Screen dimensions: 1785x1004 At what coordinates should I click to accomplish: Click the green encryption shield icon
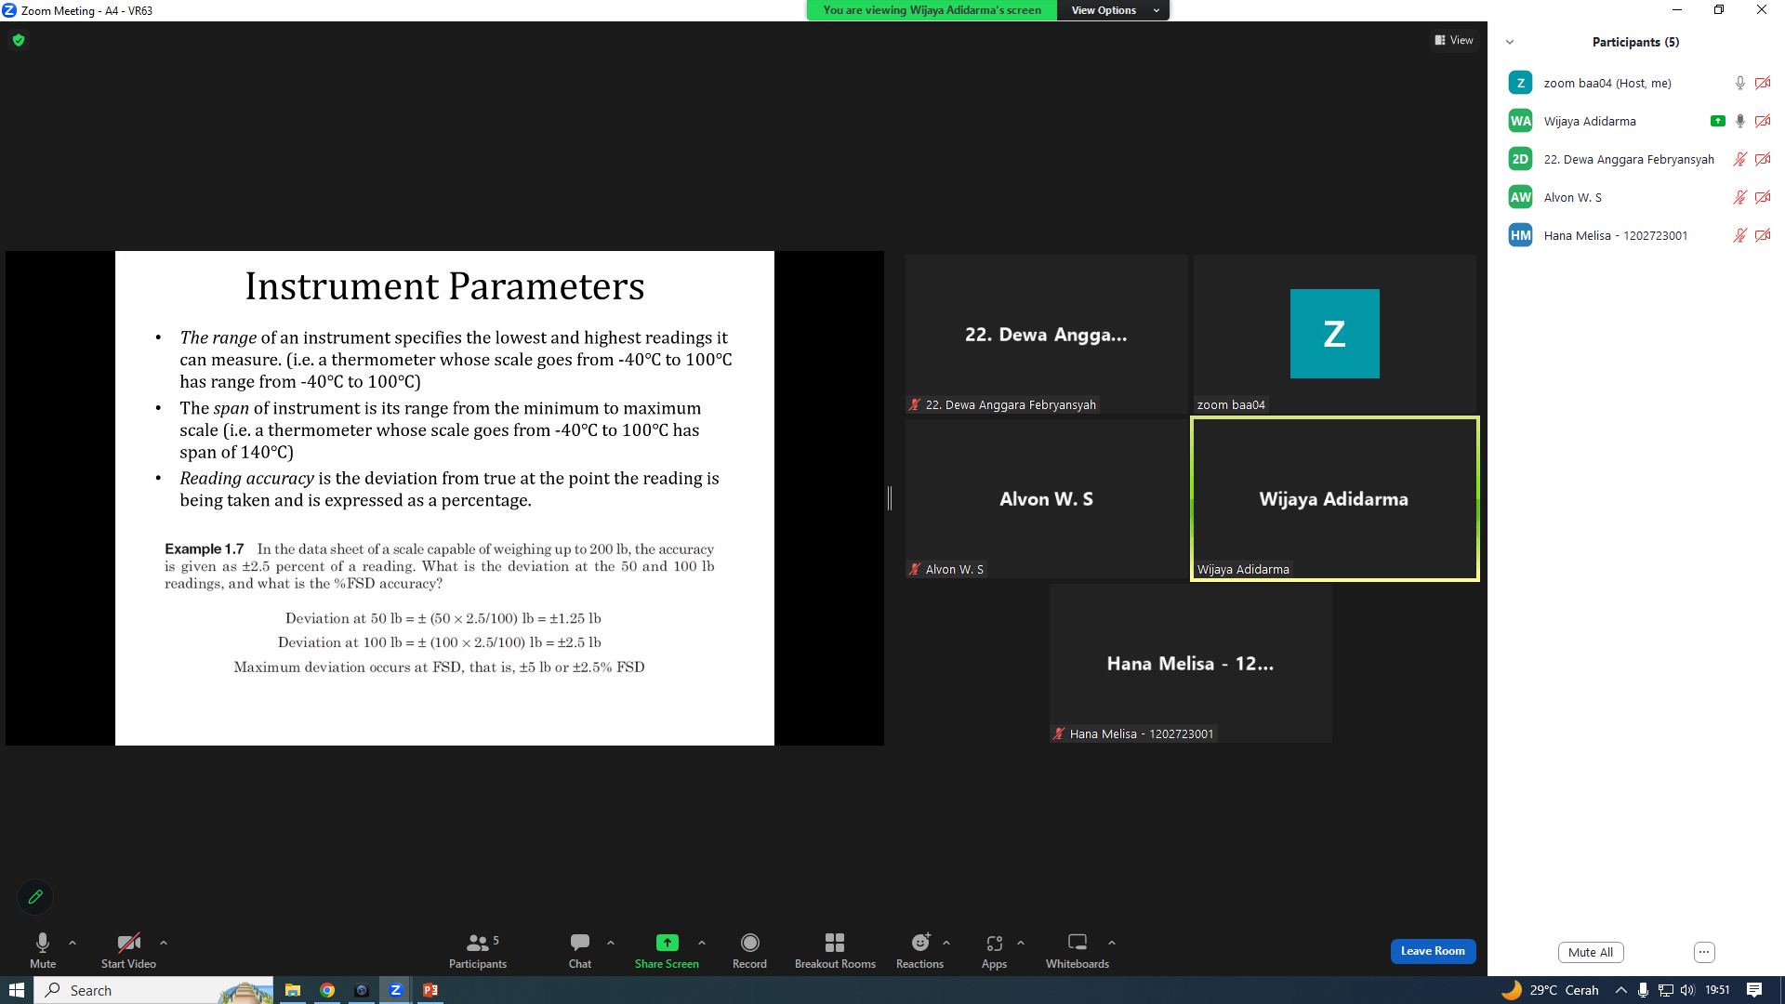19,40
